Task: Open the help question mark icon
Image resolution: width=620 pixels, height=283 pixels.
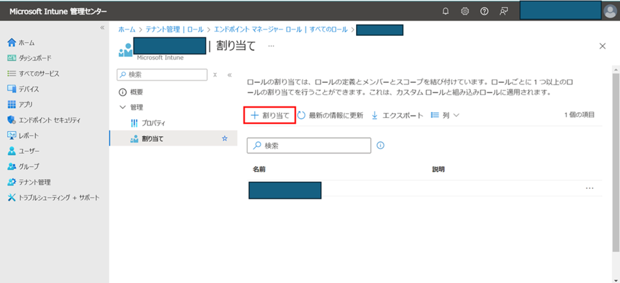Action: (x=484, y=11)
